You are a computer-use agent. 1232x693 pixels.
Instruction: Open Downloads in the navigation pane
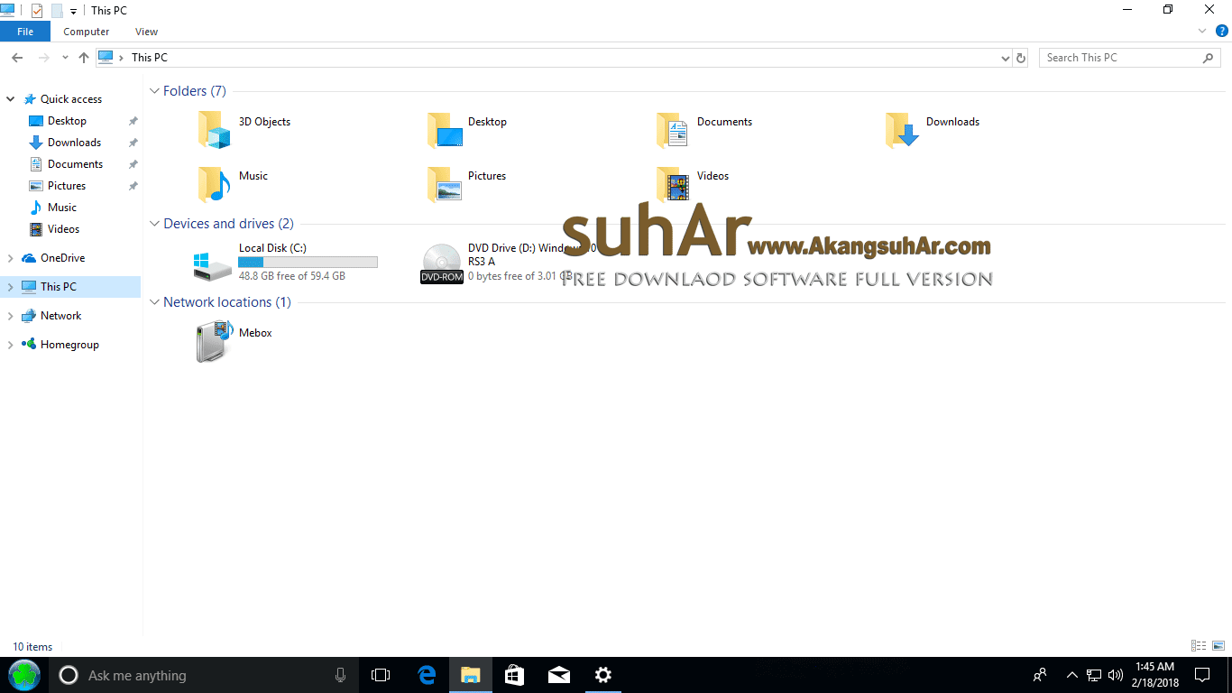coord(74,143)
